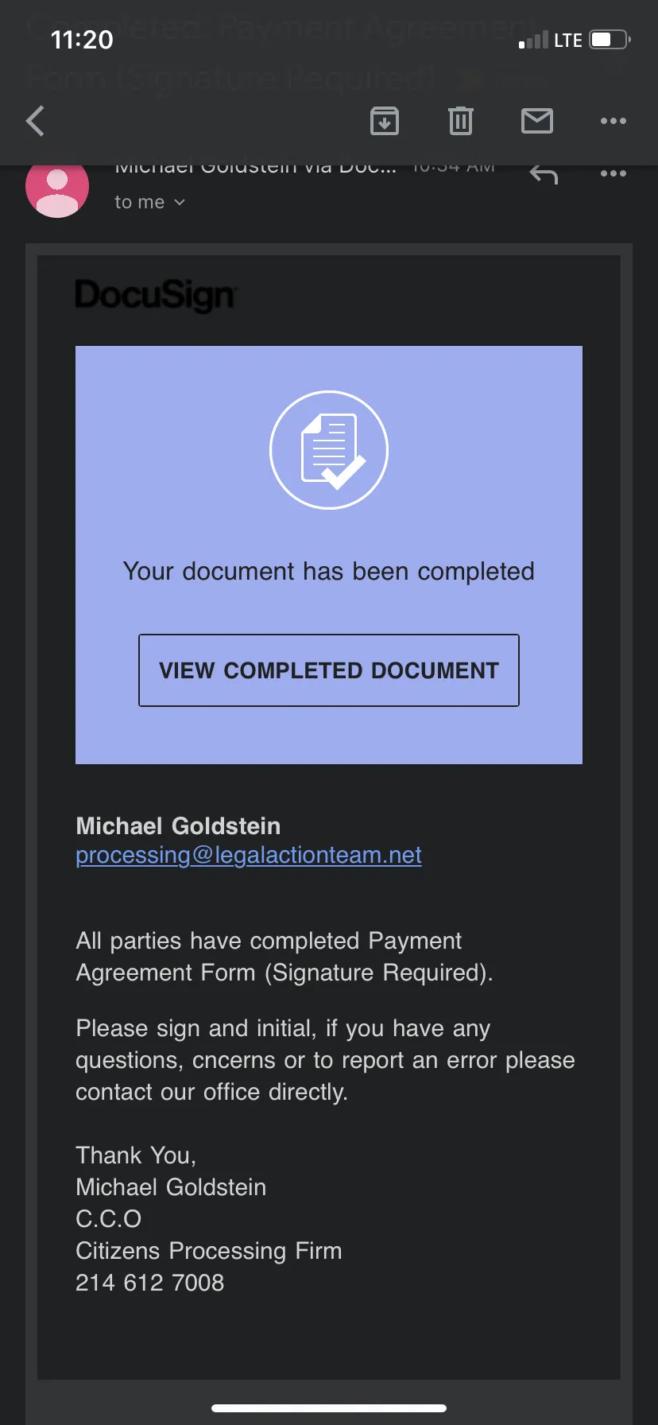658x1425 pixels.
Task: Tap the pink sender avatar
Action: [x=57, y=188]
